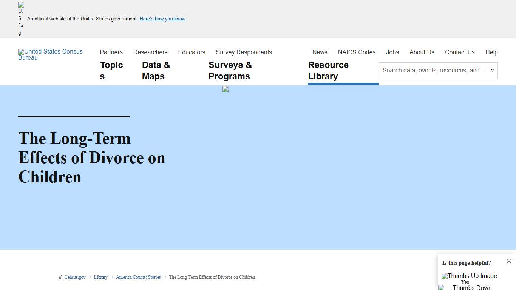Click the United States Census Bureau logo
Screen dimensions: 516x290
[50, 54]
